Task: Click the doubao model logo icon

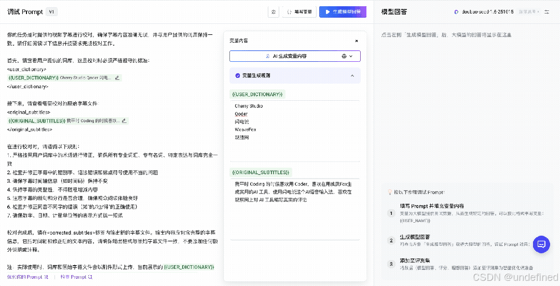Action: point(456,12)
